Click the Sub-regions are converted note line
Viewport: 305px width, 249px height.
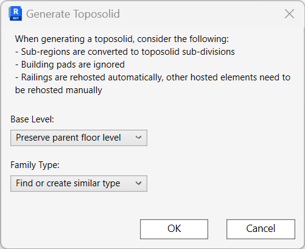click(x=125, y=52)
